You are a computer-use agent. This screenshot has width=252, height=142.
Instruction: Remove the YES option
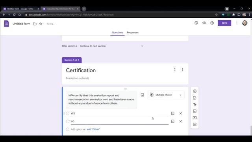click(x=181, y=113)
